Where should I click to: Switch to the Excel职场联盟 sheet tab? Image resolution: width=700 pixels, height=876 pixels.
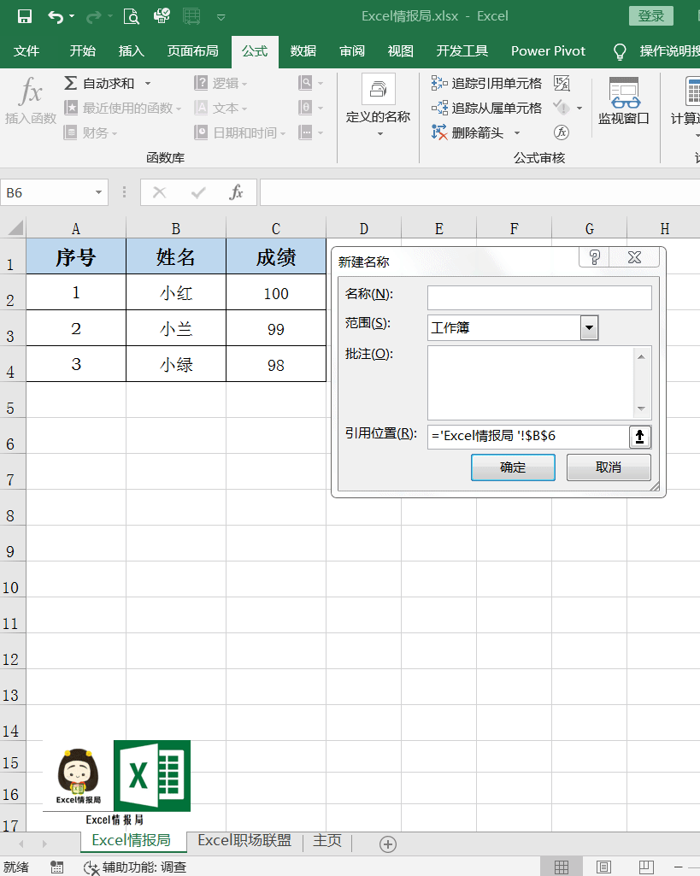[x=244, y=841]
